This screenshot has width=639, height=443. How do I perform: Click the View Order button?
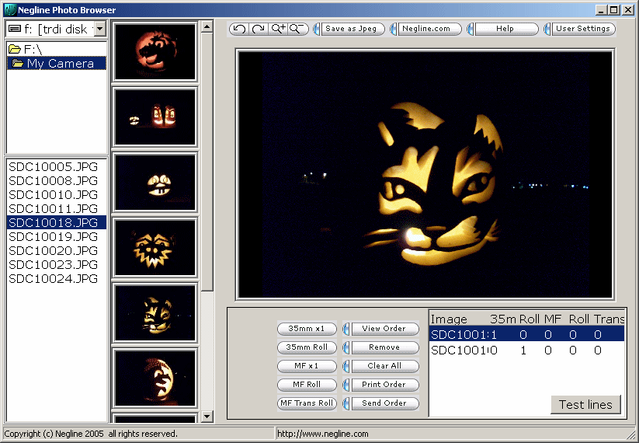coord(384,329)
